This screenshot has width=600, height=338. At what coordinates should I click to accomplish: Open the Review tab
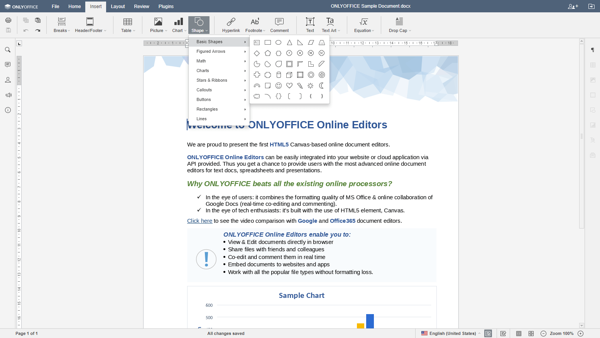tap(142, 7)
